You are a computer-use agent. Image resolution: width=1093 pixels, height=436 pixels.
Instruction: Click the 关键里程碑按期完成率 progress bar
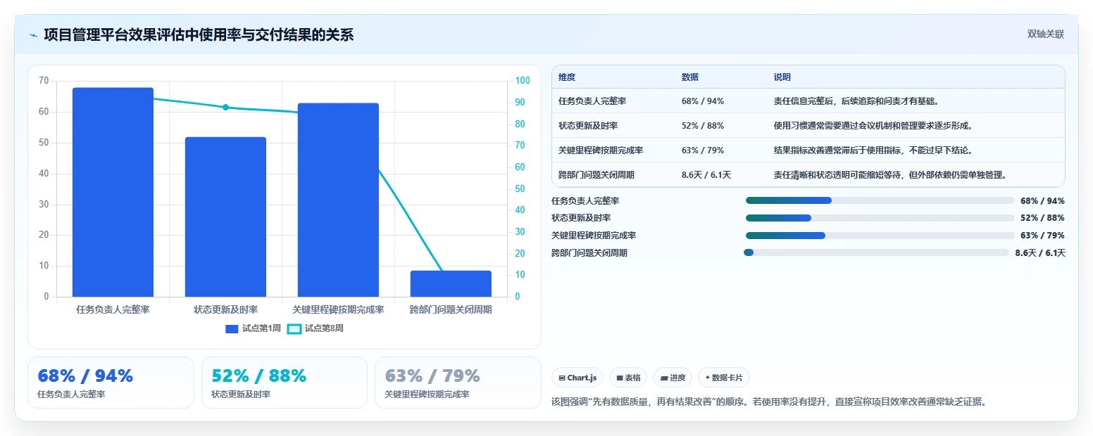tap(880, 235)
